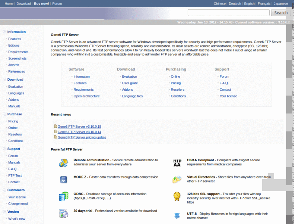The width and height of the screenshot is (298, 224).
Task: Select Buy now! in the top bar
Action: click(41, 4)
